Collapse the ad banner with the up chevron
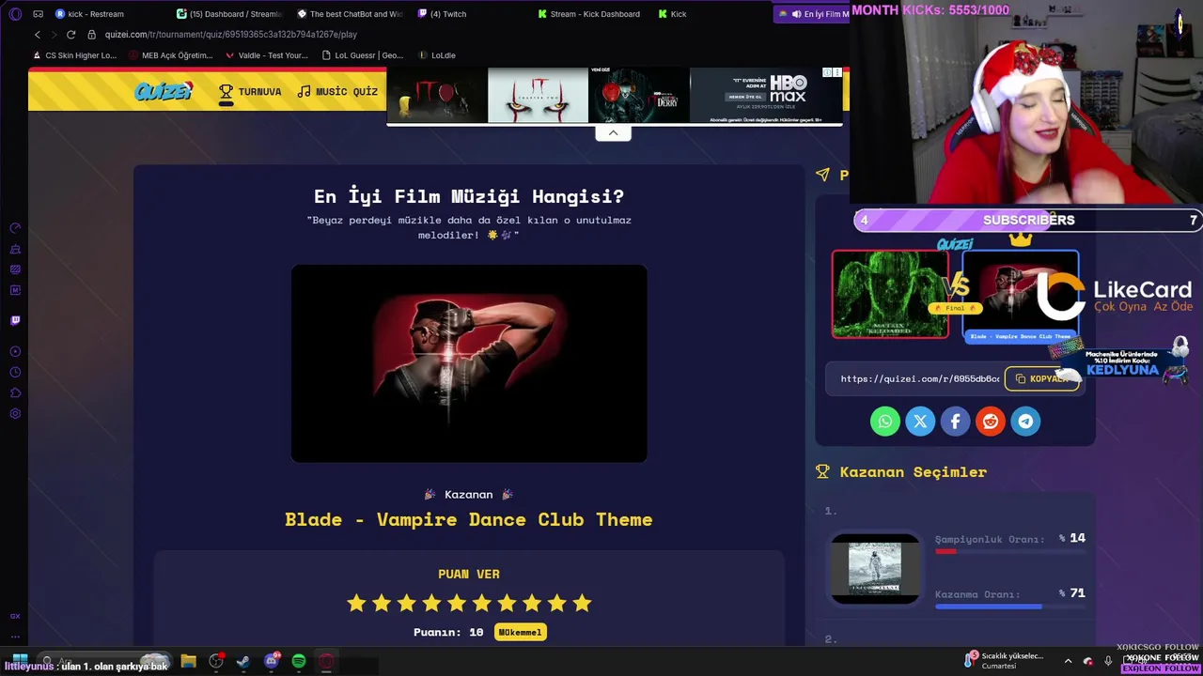Screen dimensions: 1203x676 tap(613, 132)
